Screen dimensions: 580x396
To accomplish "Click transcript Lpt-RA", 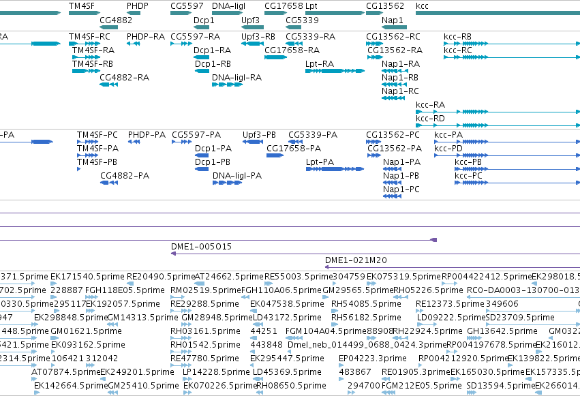I will click(335, 71).
